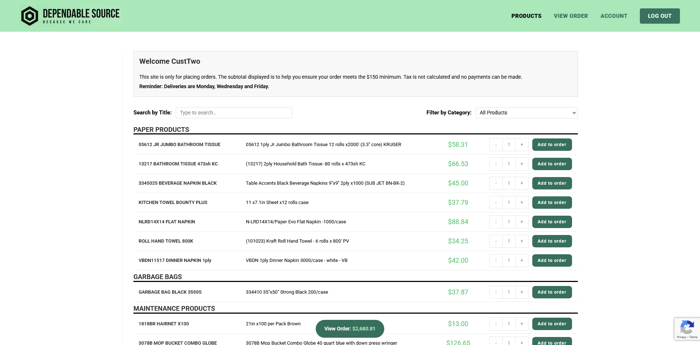Go to View Order in navigation
700x345 pixels.
tap(571, 16)
